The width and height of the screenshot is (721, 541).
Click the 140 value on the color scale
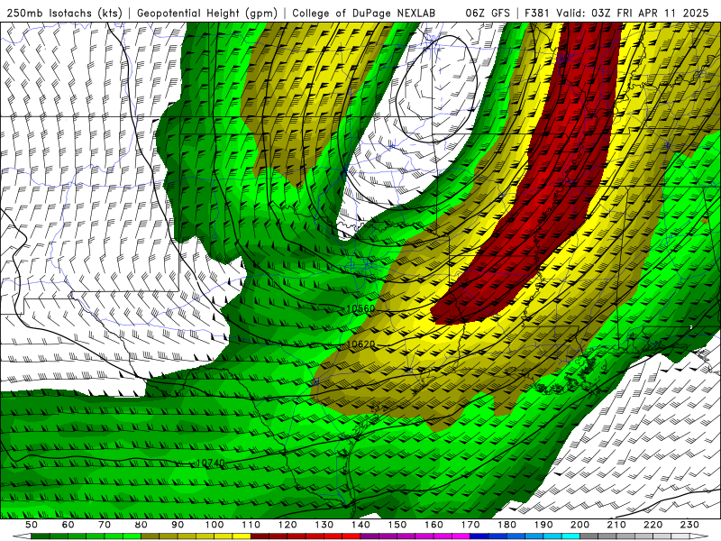pos(360,525)
